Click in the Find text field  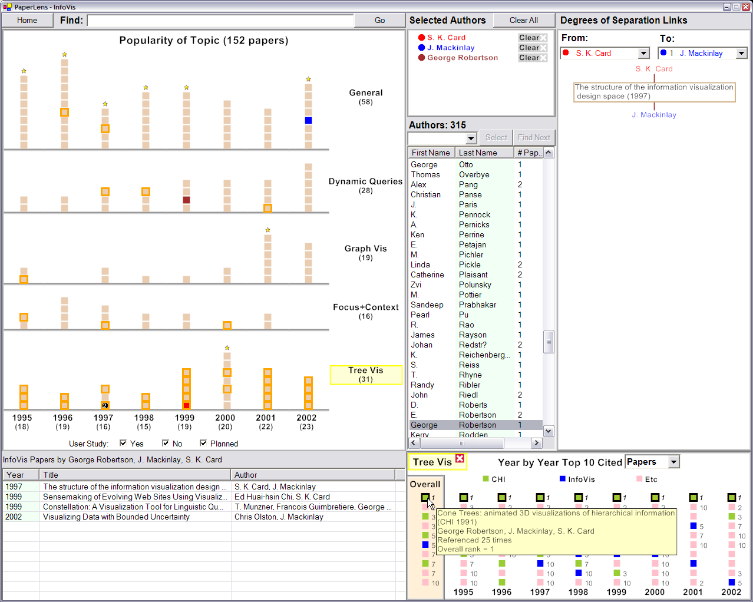coord(220,21)
